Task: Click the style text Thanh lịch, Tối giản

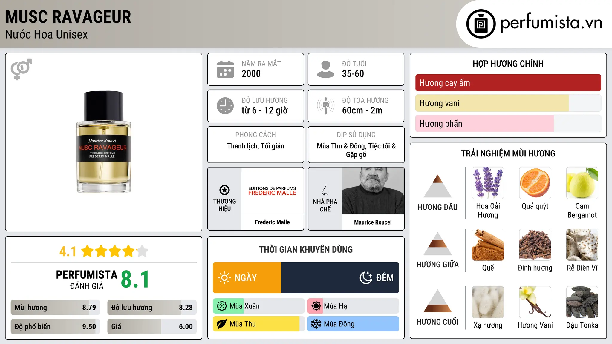Action: pos(255,146)
